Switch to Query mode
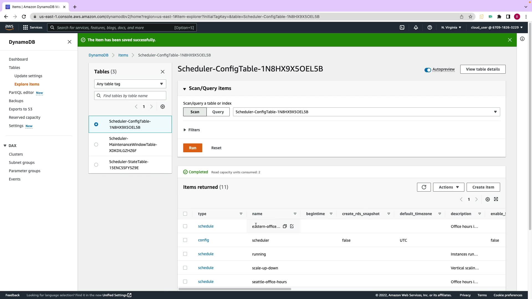 pyautogui.click(x=218, y=112)
